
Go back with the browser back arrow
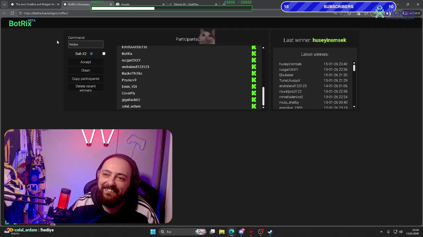click(4, 13)
